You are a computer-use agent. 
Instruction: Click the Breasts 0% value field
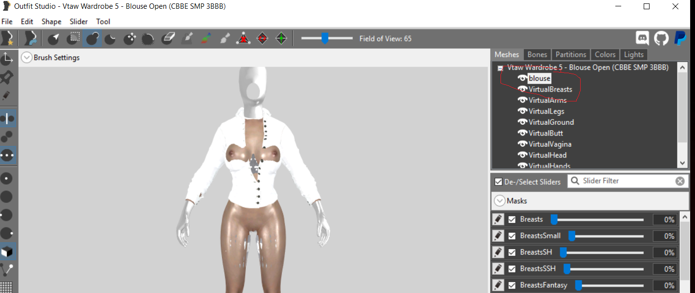665,220
